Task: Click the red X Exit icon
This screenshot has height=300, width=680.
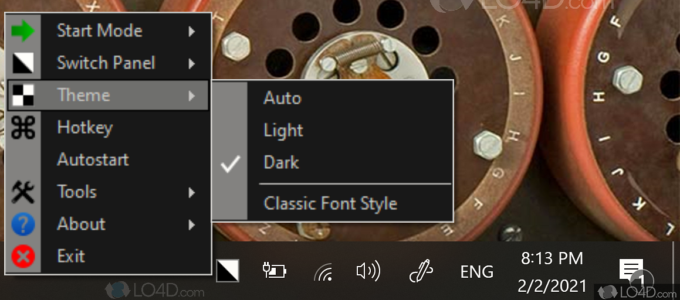Action: click(x=23, y=256)
